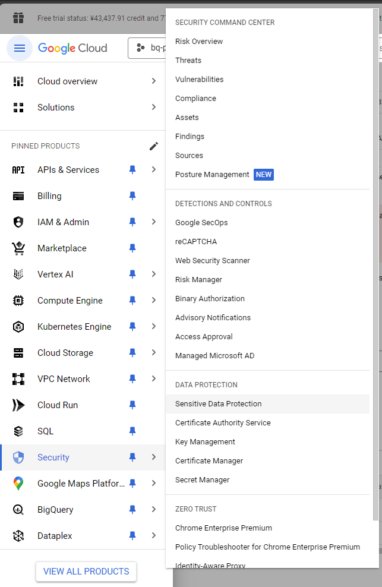Open Sensitive Data Protection

(x=267, y=404)
